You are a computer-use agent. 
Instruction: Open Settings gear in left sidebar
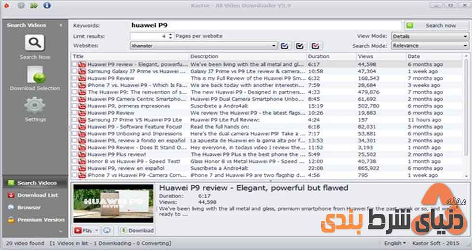pyautogui.click(x=35, y=105)
